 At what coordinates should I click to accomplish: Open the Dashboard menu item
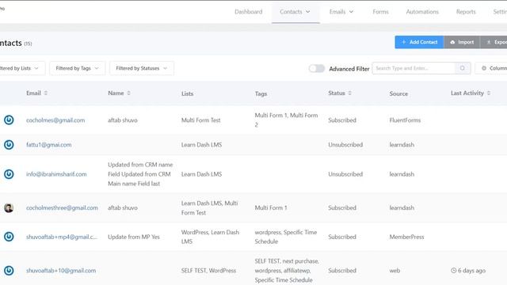[248, 12]
